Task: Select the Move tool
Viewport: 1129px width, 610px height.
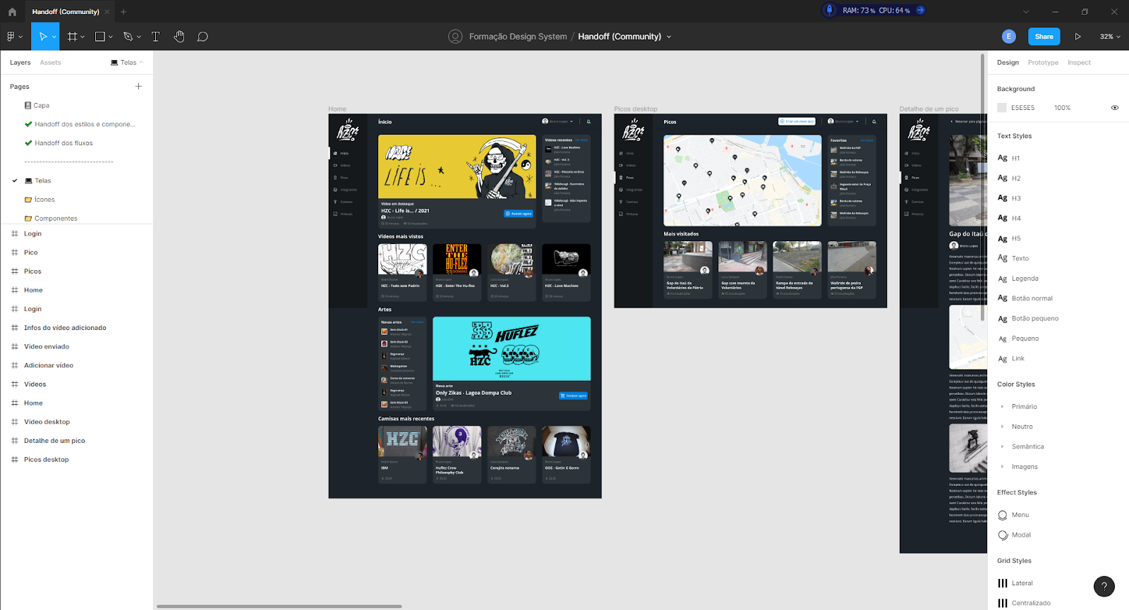Action: (x=42, y=37)
